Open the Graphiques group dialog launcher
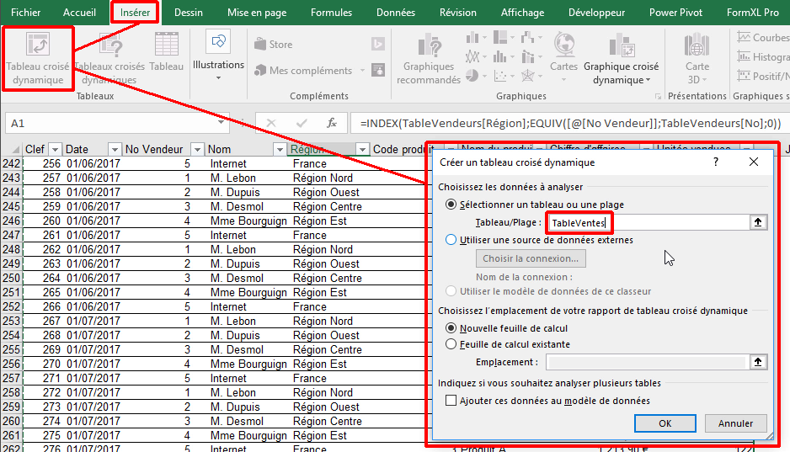The width and height of the screenshot is (790, 452). 658,96
